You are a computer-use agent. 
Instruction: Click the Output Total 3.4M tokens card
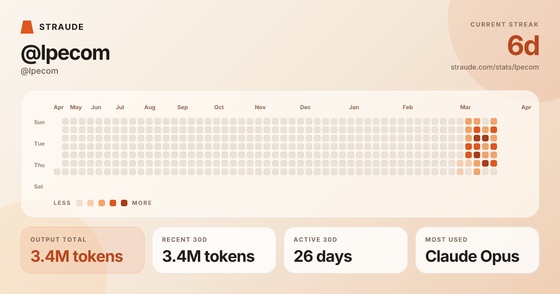[x=83, y=250]
